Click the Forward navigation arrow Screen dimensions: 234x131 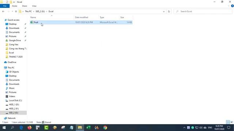[8, 11]
